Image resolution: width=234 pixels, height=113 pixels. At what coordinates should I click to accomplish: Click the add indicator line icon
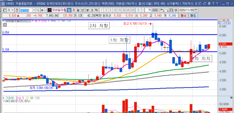(x=167, y=10)
